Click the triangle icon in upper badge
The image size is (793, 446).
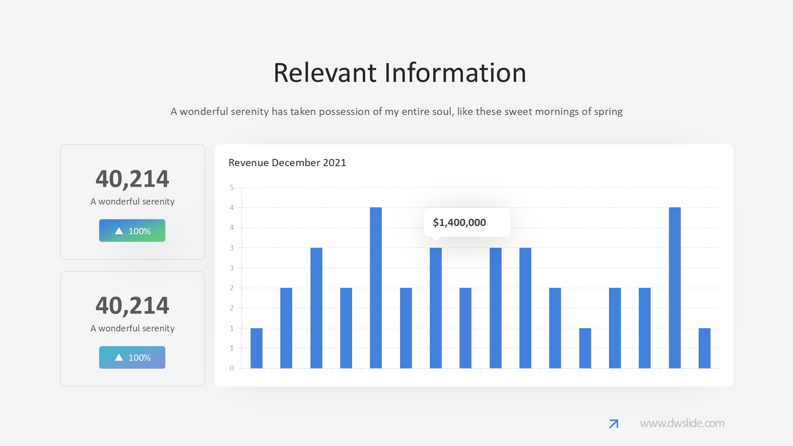(119, 231)
